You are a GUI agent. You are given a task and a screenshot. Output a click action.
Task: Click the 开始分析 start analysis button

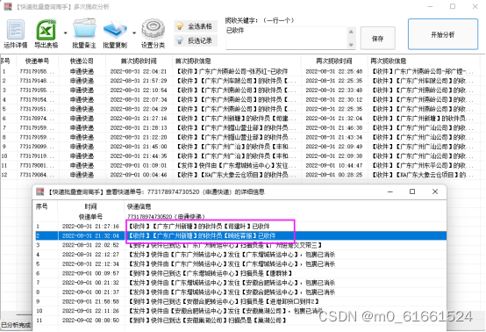[443, 34]
